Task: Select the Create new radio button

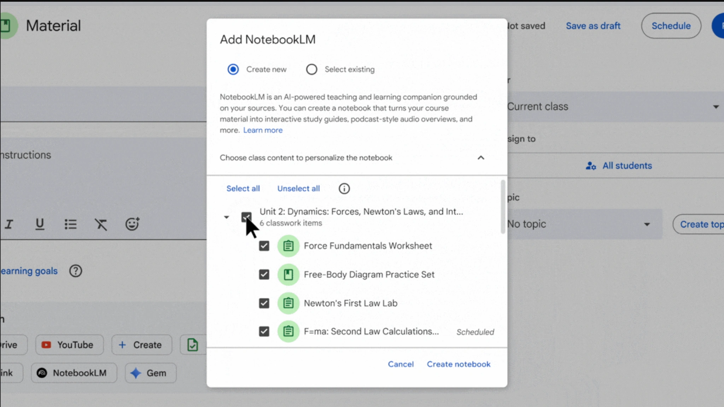Action: pos(233,69)
